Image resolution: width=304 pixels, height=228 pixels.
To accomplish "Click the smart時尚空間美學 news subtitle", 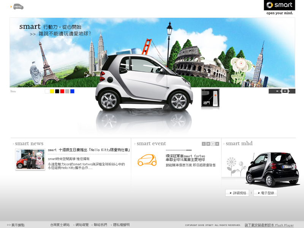I will 69,159.
